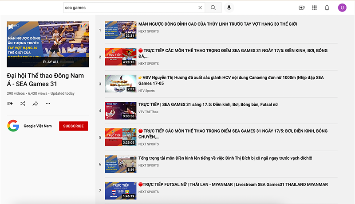Open 'TRỰC TIẾP | SEA GAMES 31 sáng 17.5' title
355x204 pixels.
click(208, 104)
